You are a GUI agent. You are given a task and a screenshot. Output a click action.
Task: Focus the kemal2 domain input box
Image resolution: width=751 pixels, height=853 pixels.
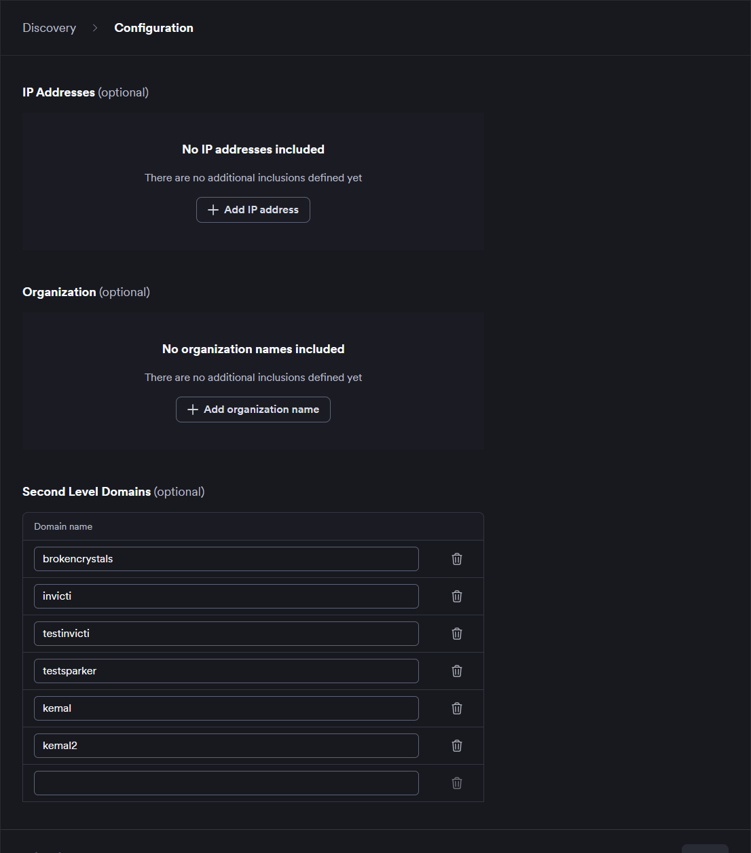pos(226,746)
